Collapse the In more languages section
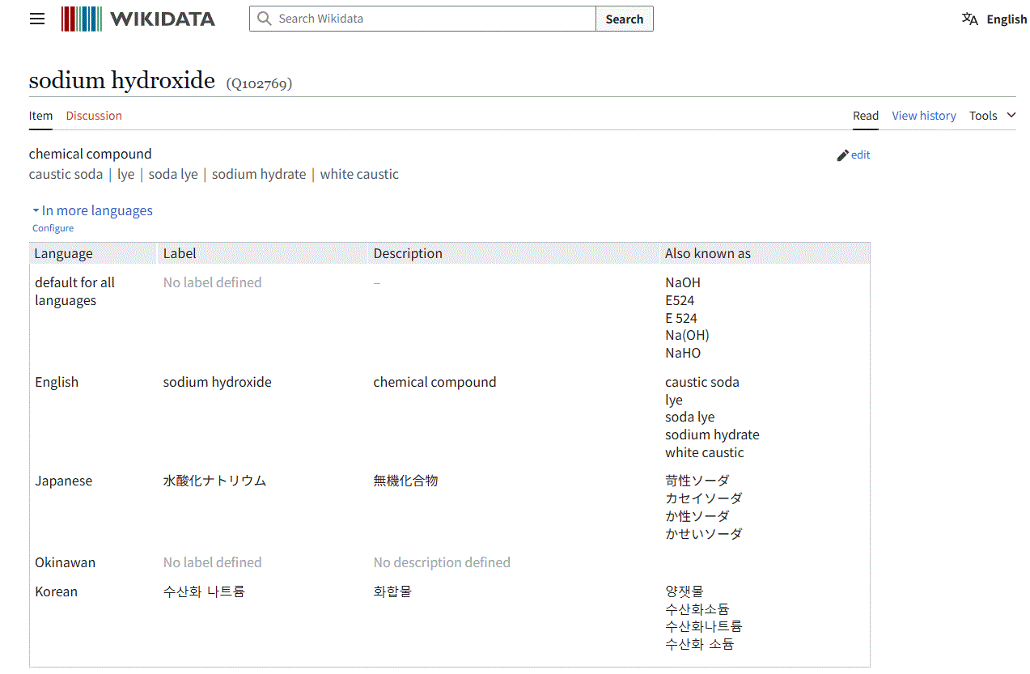This screenshot has height=674, width=1030. pyautogui.click(x=91, y=210)
